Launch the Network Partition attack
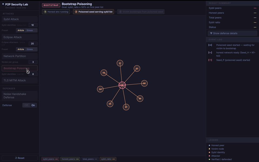259x162 pixels. (x=19, y=56)
